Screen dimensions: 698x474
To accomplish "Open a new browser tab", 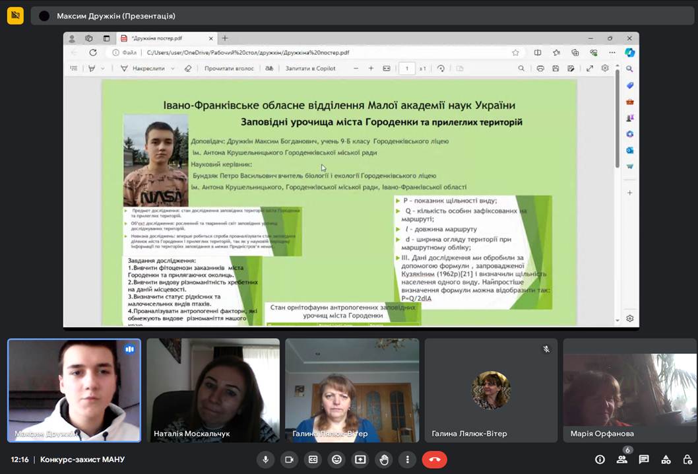I will (x=224, y=38).
